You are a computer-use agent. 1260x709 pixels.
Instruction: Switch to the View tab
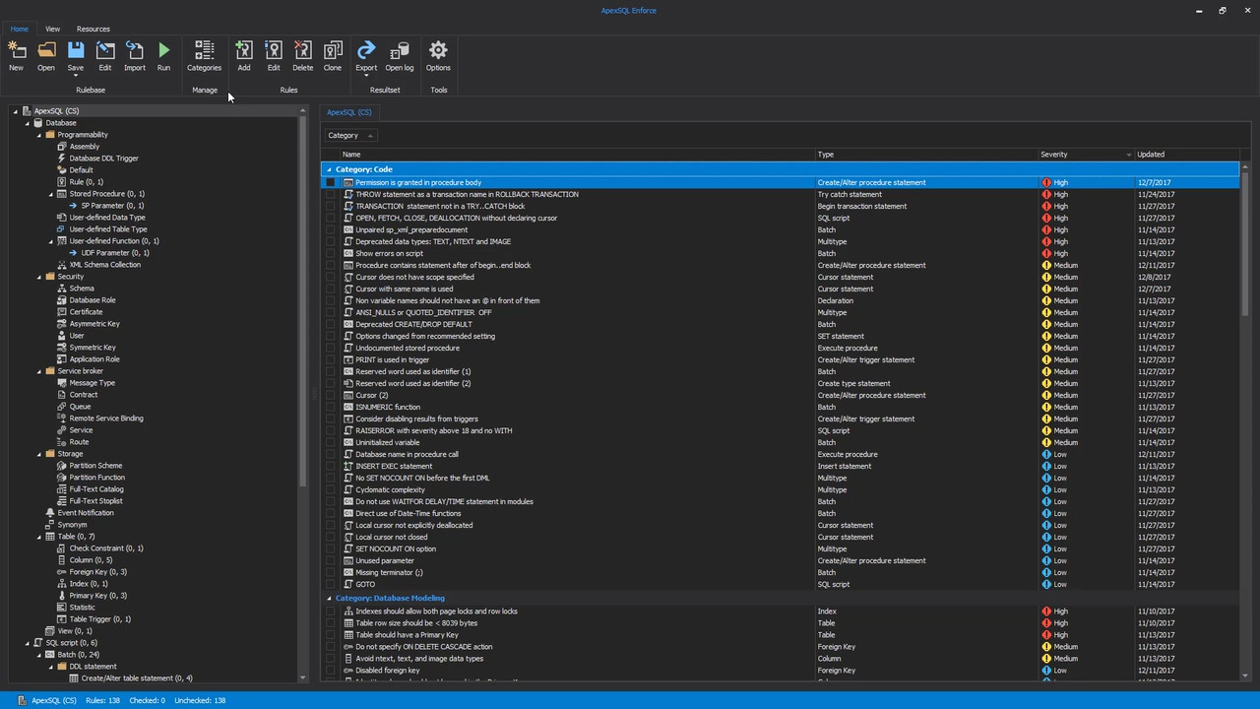click(x=52, y=29)
